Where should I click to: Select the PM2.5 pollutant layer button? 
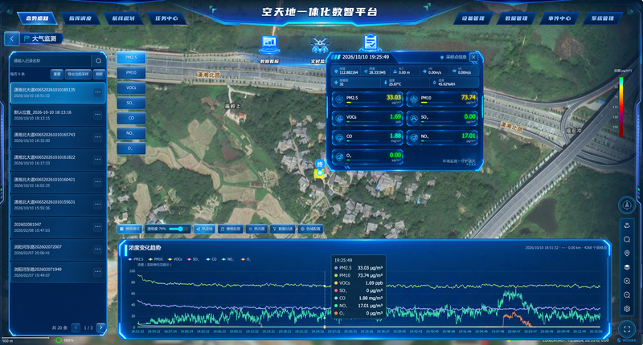(131, 58)
